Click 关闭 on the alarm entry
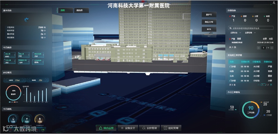This screenshot has width=278, height=134. tap(270, 39)
